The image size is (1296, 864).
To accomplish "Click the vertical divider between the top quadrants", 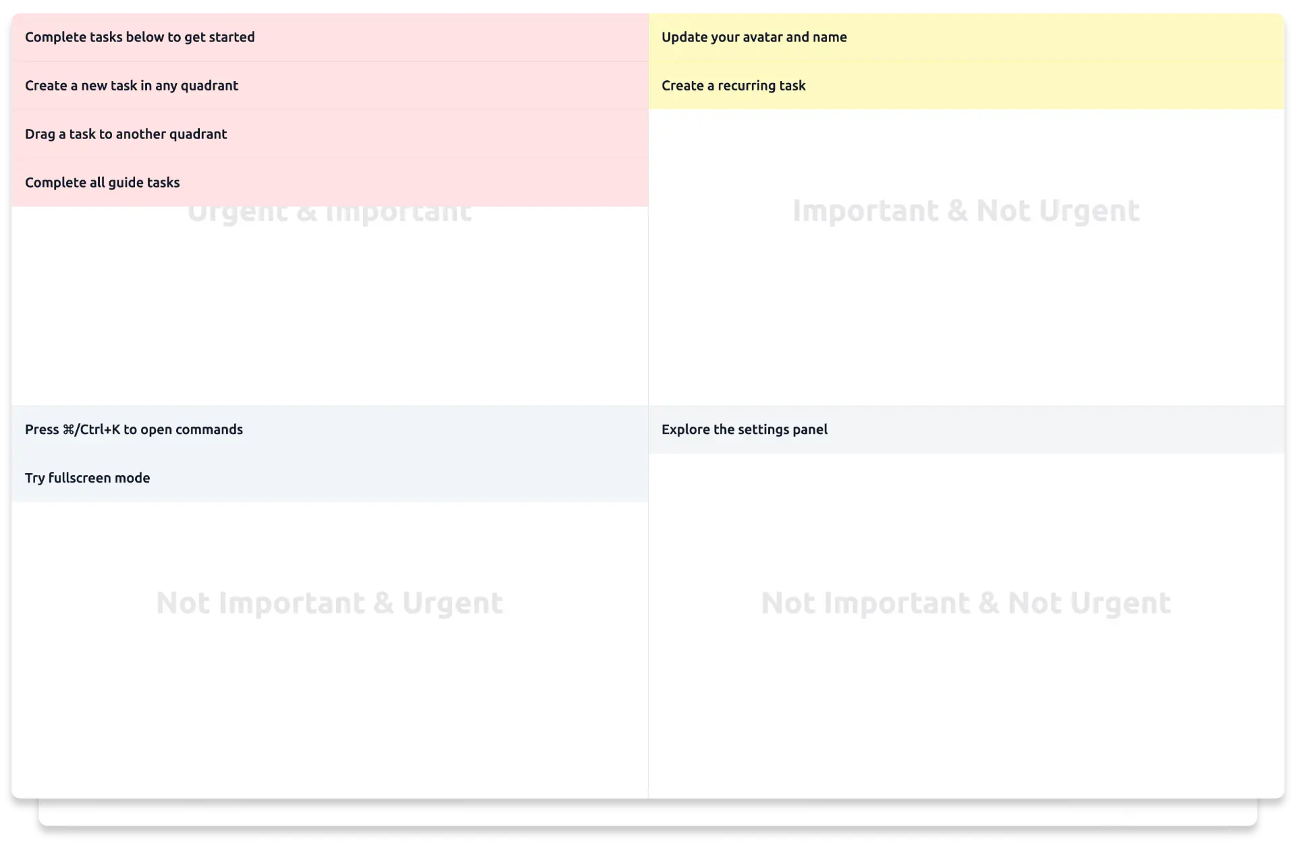I will click(x=648, y=270).
